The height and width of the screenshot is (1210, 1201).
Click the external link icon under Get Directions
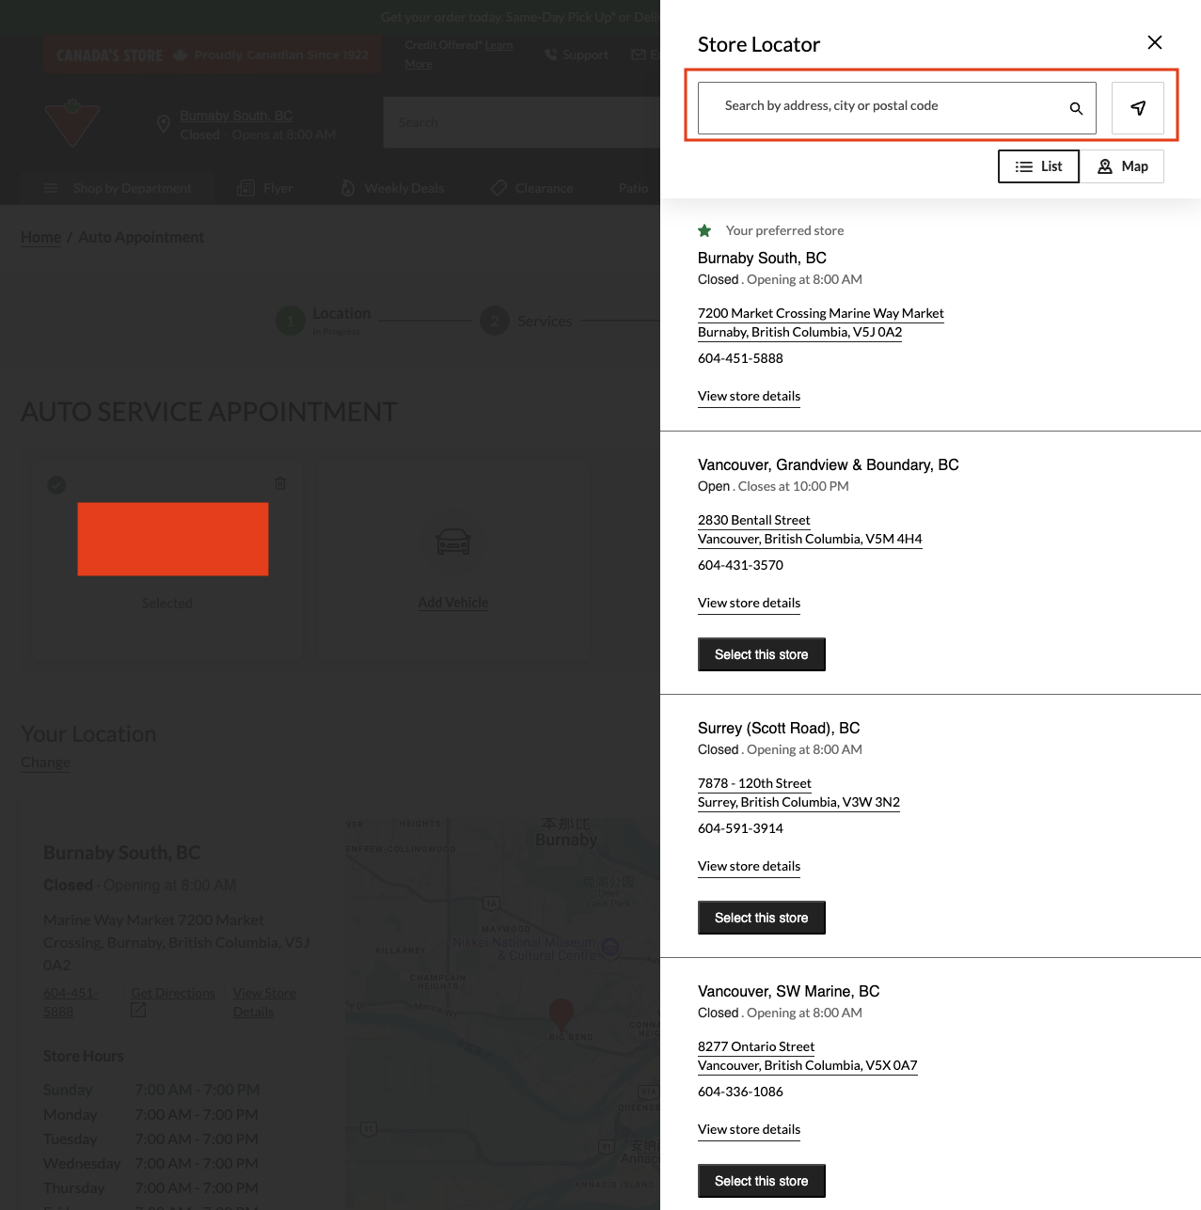pos(137,1009)
